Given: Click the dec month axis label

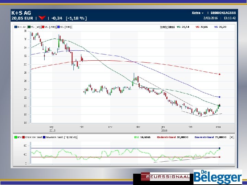Looking at the screenshot, I should 138,127.
